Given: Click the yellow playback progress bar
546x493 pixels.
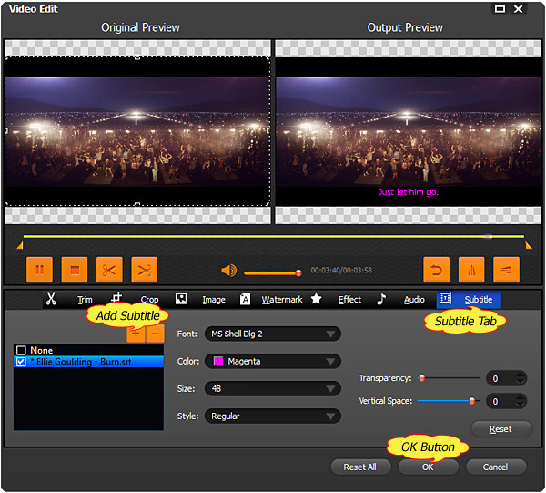Looking at the screenshot, I should (274, 236).
